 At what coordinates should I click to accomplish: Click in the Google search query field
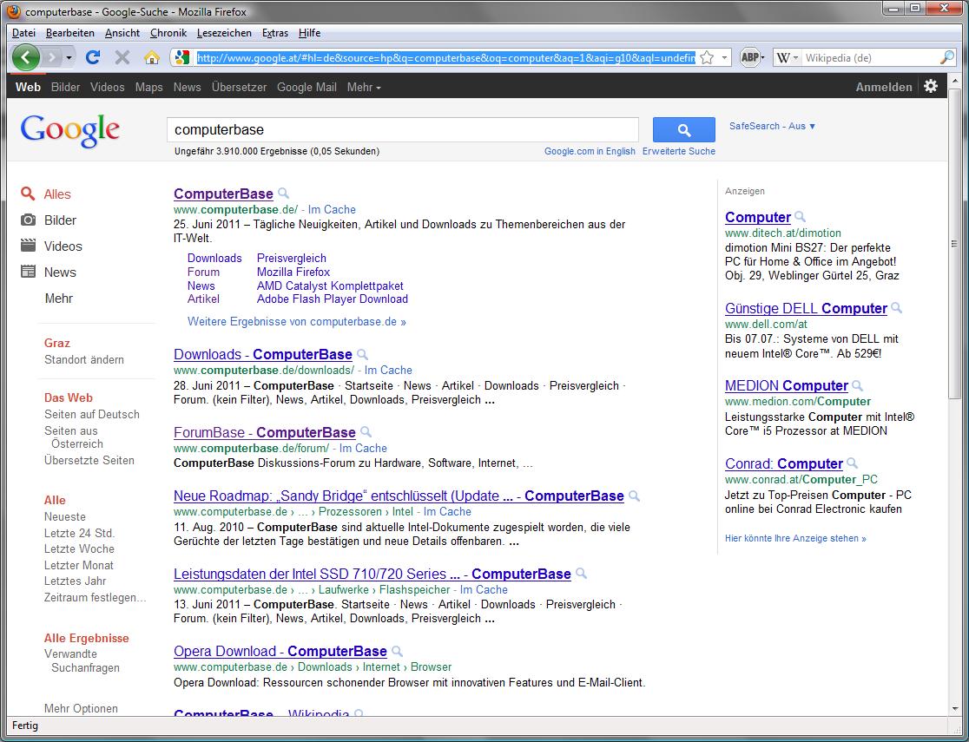402,130
